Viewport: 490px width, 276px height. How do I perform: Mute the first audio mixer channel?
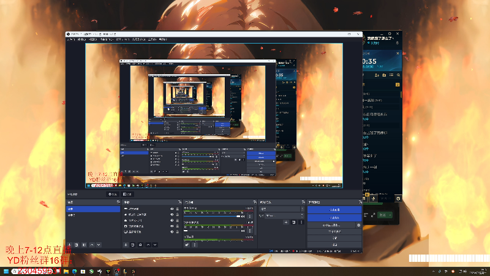243,217
